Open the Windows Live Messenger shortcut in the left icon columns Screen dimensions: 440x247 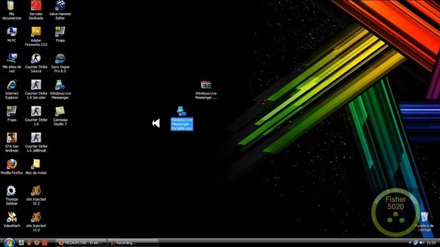point(60,90)
